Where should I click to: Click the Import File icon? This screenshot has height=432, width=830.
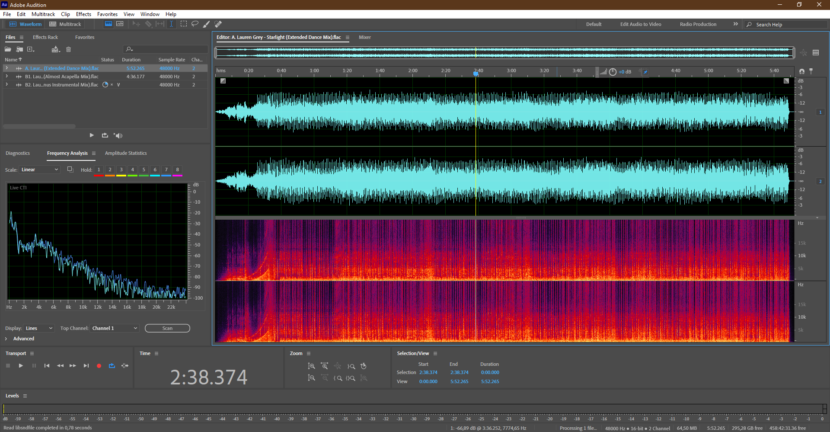click(19, 49)
